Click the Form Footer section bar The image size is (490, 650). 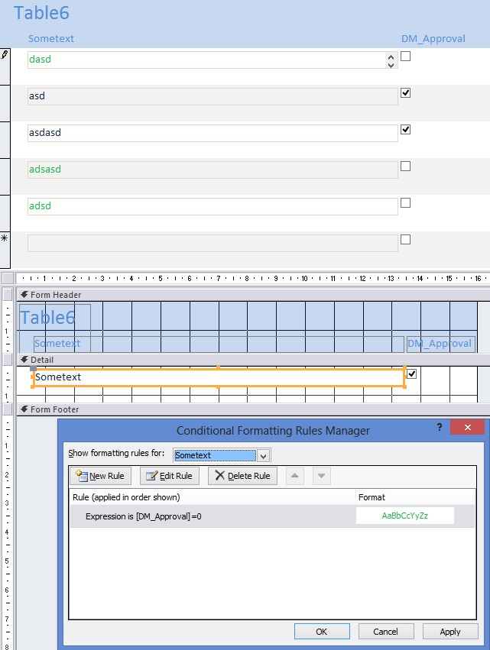tap(253, 409)
